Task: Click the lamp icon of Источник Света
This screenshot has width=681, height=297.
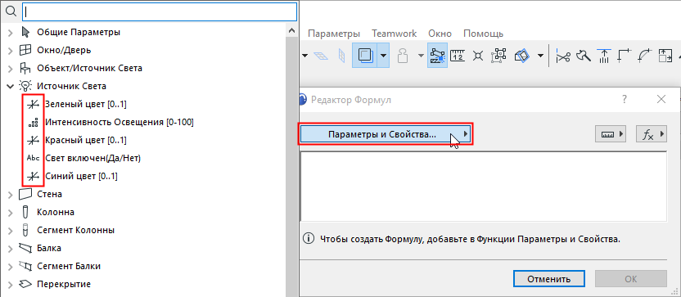Action: [x=26, y=86]
